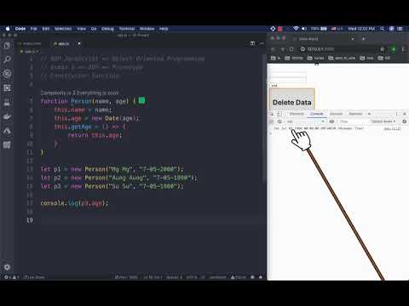Click the language mode JavaScript in status bar
Screen dimensions: 409x306
(217, 277)
